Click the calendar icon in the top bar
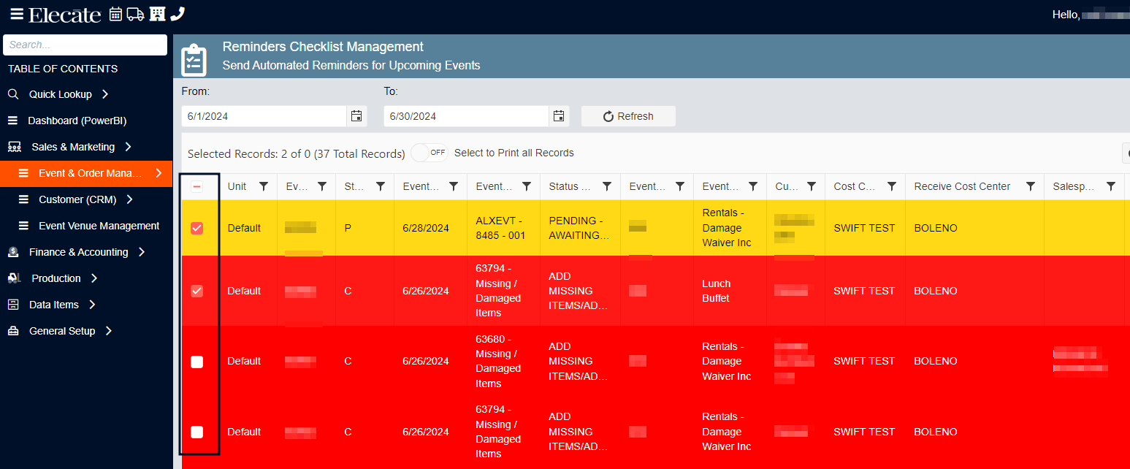 pyautogui.click(x=115, y=13)
